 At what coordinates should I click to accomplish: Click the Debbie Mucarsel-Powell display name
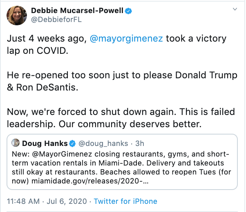(x=77, y=11)
